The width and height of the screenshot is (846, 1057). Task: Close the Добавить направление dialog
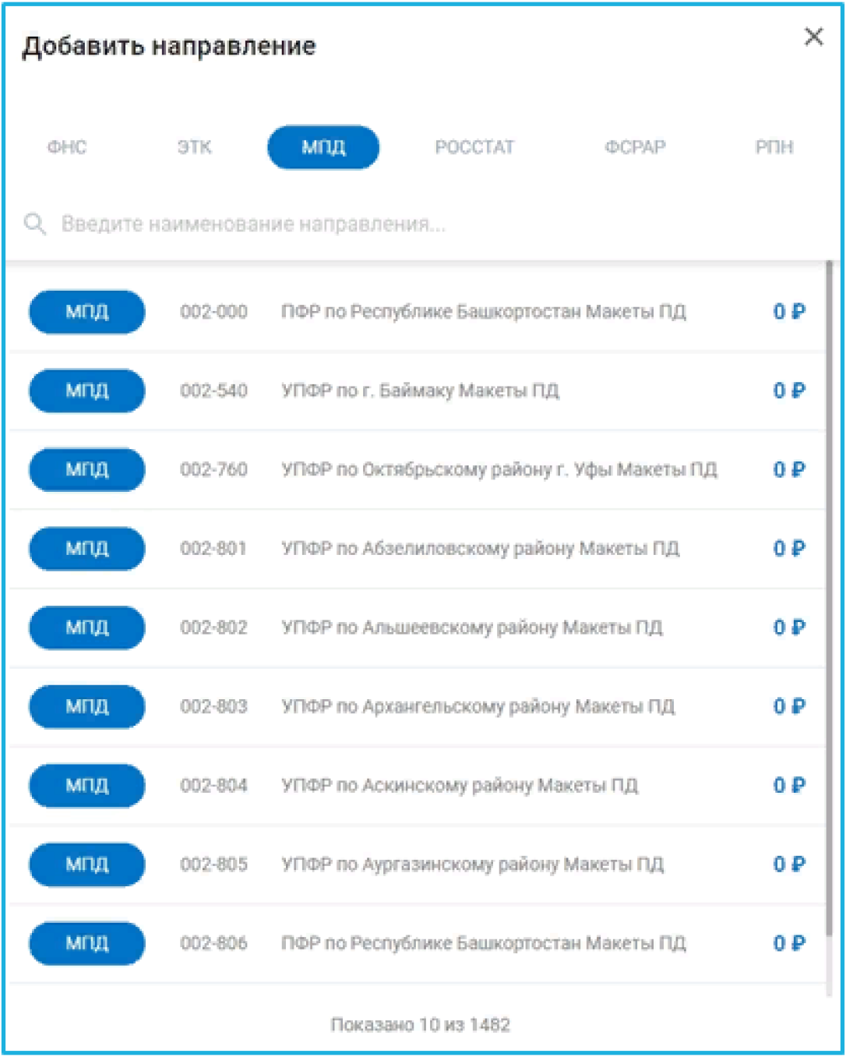point(813,37)
